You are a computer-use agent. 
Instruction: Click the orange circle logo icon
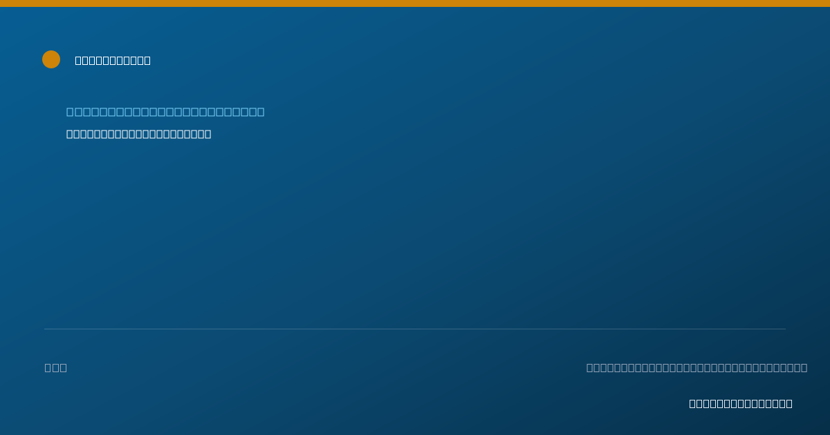pos(51,59)
